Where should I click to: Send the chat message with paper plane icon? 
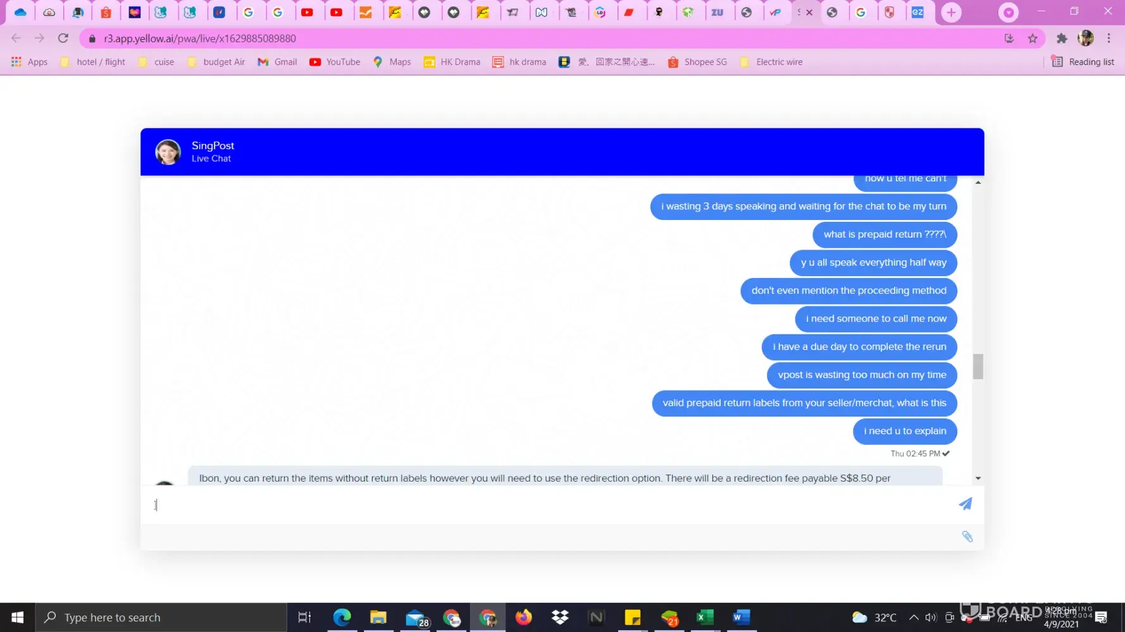[x=965, y=504]
